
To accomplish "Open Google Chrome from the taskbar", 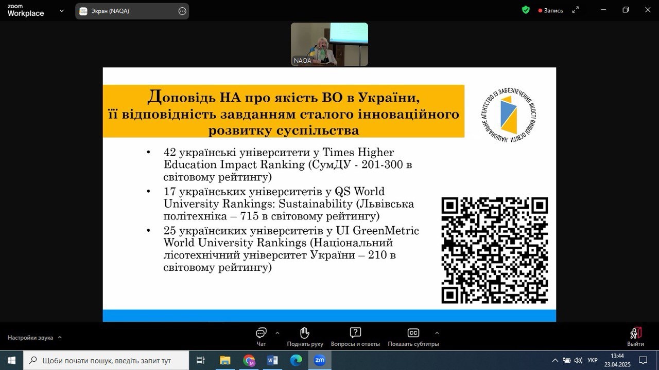I will coord(249,360).
